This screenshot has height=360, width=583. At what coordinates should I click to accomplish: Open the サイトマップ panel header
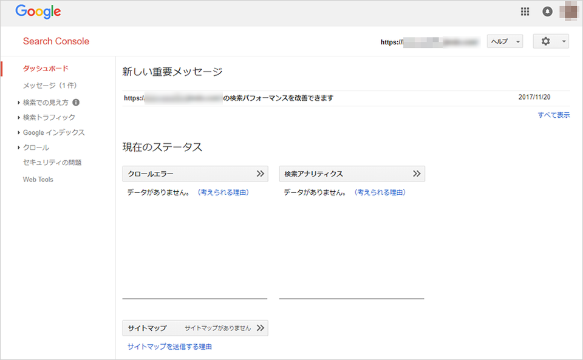(x=195, y=328)
